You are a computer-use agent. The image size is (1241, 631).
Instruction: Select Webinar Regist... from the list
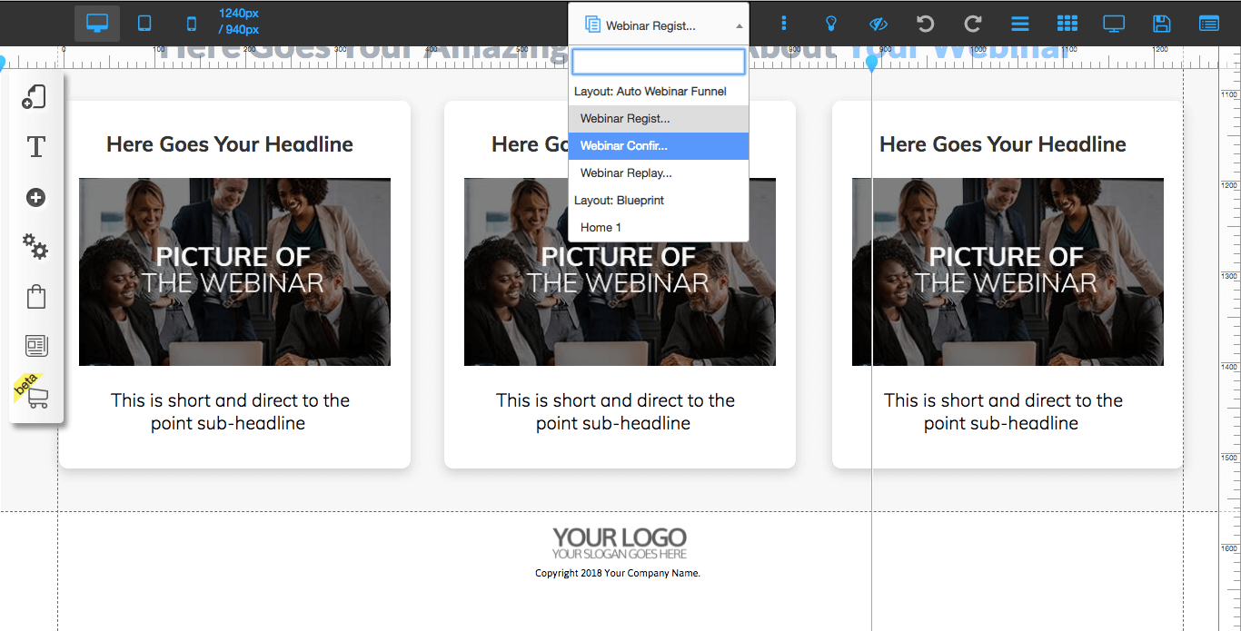tap(659, 119)
